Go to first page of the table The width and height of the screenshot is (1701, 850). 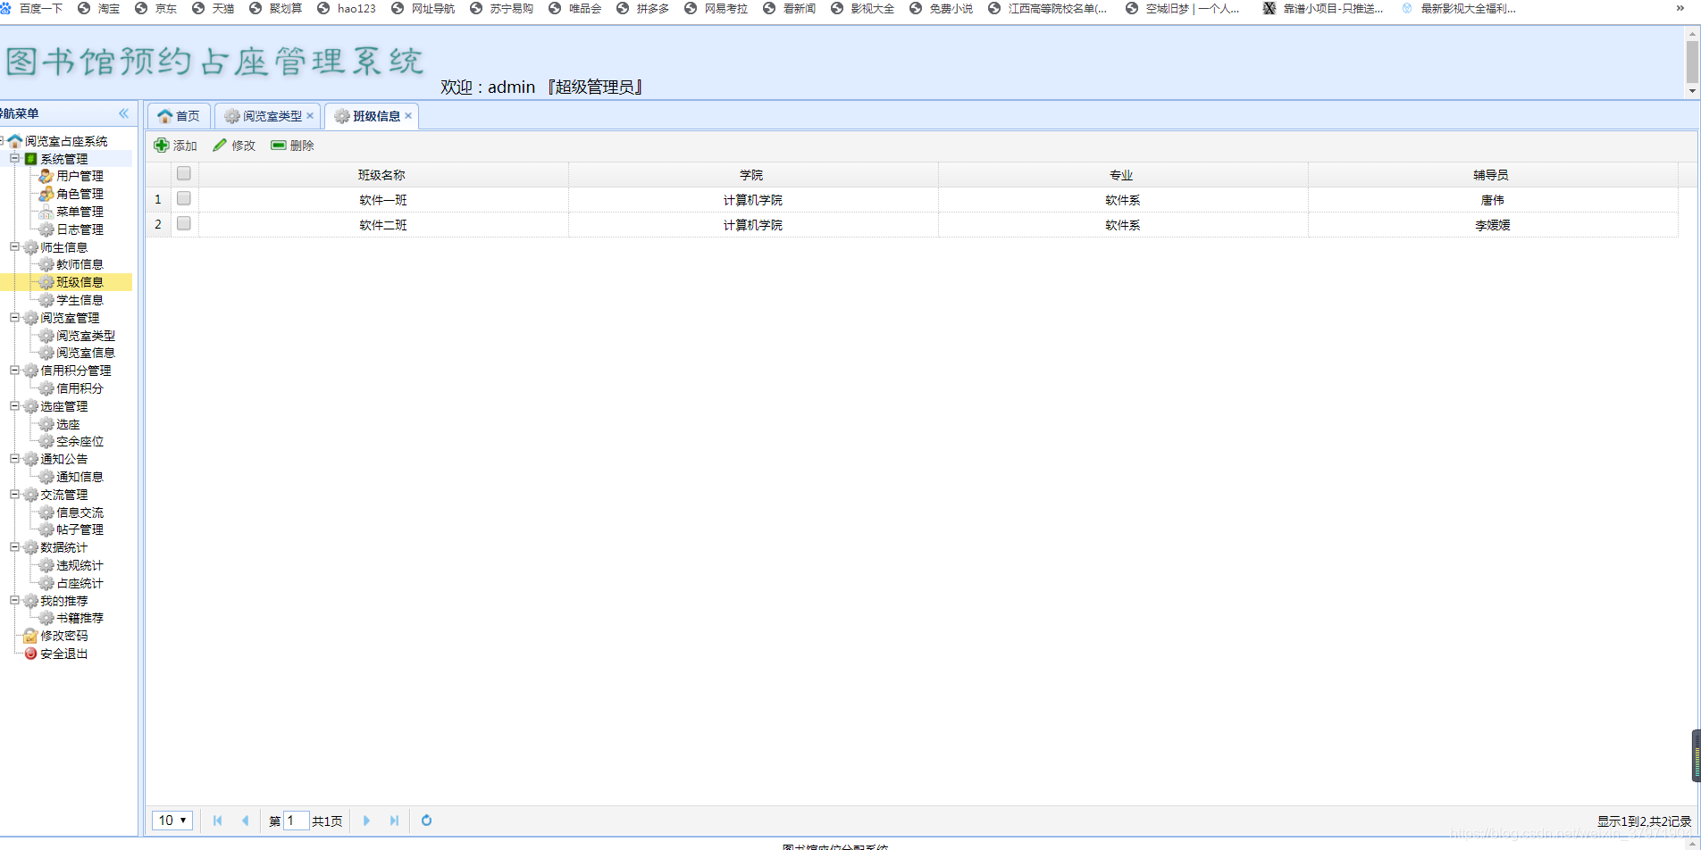(x=217, y=821)
